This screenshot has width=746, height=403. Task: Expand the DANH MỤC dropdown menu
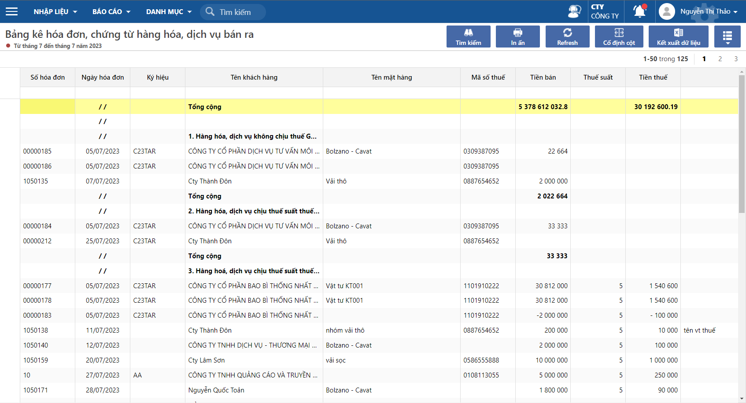tap(169, 12)
